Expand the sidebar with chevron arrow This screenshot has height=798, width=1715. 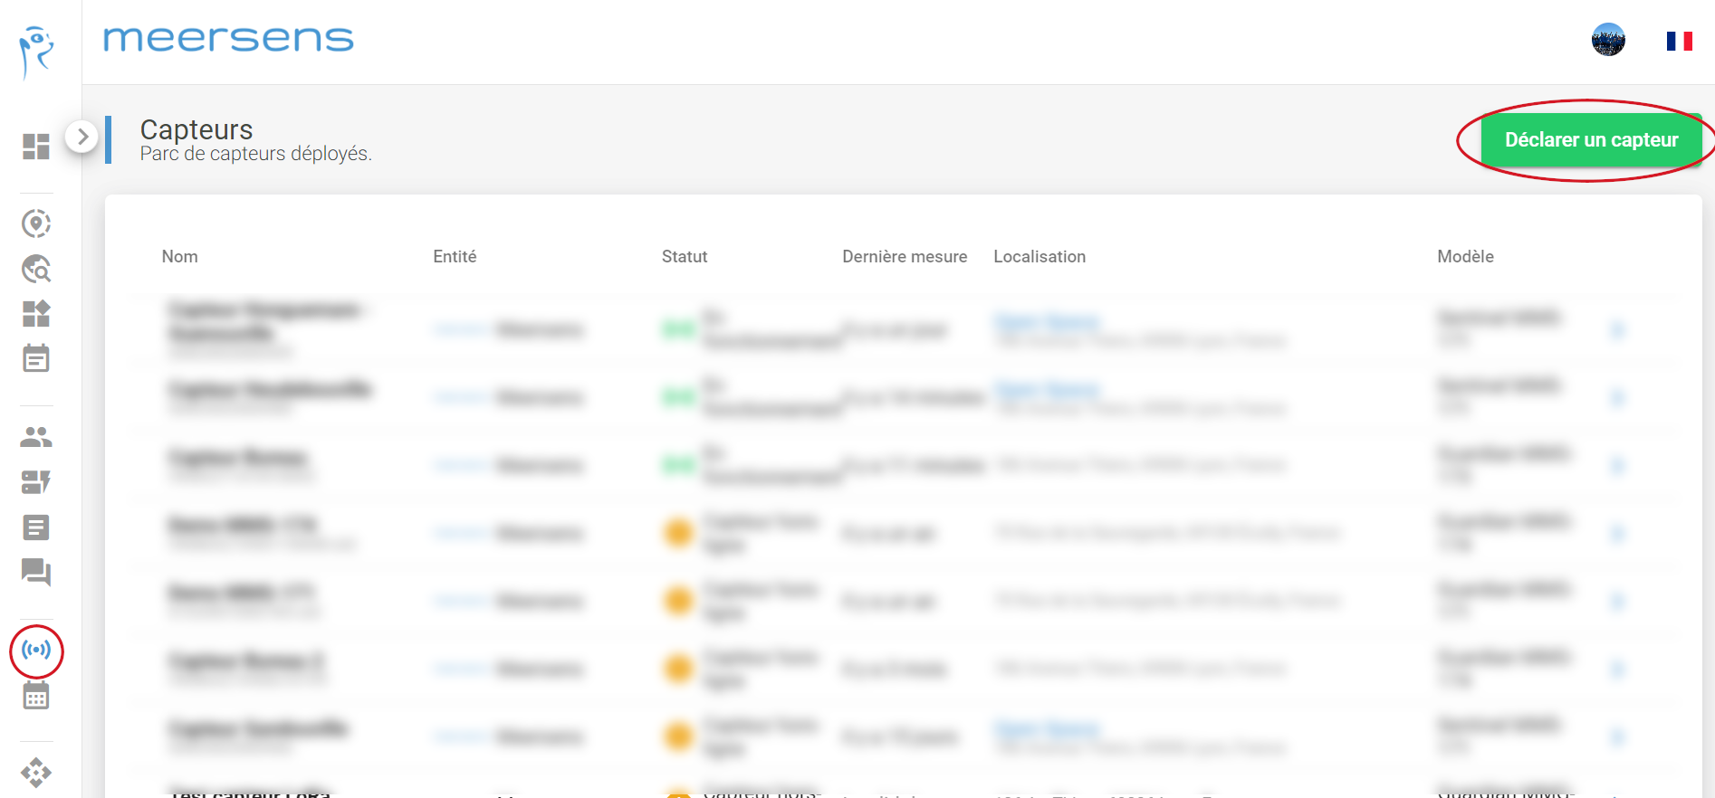click(x=82, y=138)
